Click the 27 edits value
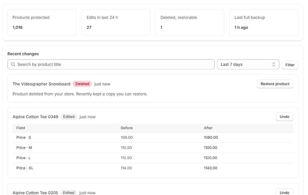Image resolution: width=308 pixels, height=195 pixels. [x=89, y=27]
